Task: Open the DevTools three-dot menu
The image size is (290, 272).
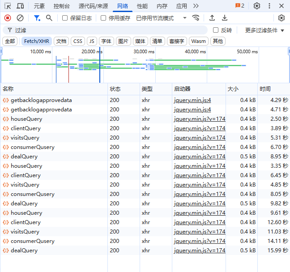Action: [x=269, y=6]
